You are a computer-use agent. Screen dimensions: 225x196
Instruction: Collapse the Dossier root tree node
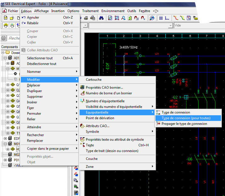[3, 53]
